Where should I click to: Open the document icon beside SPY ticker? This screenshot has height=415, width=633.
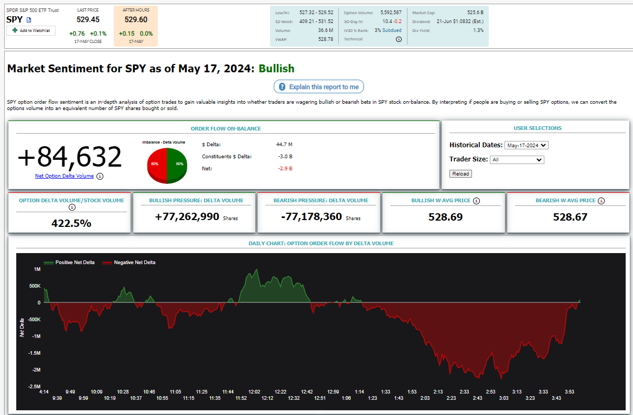(x=29, y=20)
